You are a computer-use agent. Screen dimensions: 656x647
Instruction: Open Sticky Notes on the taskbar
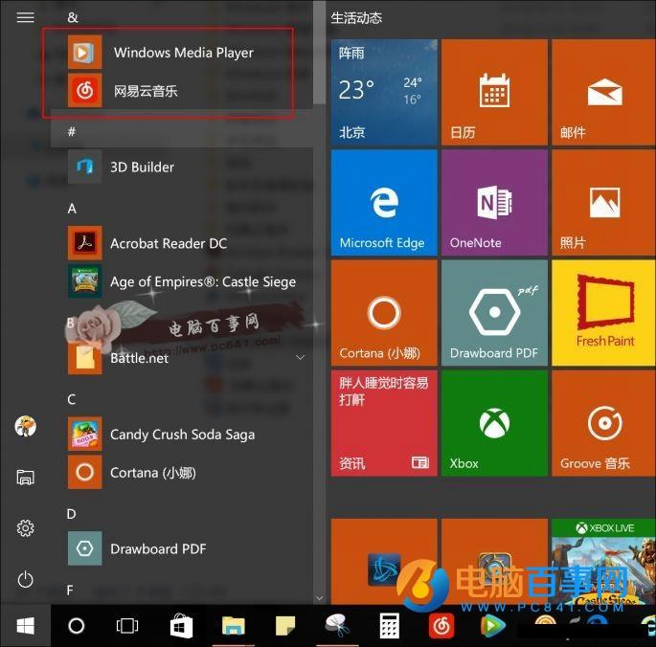[285, 626]
